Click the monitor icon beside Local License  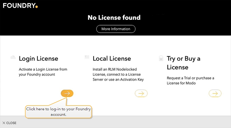(87, 57)
